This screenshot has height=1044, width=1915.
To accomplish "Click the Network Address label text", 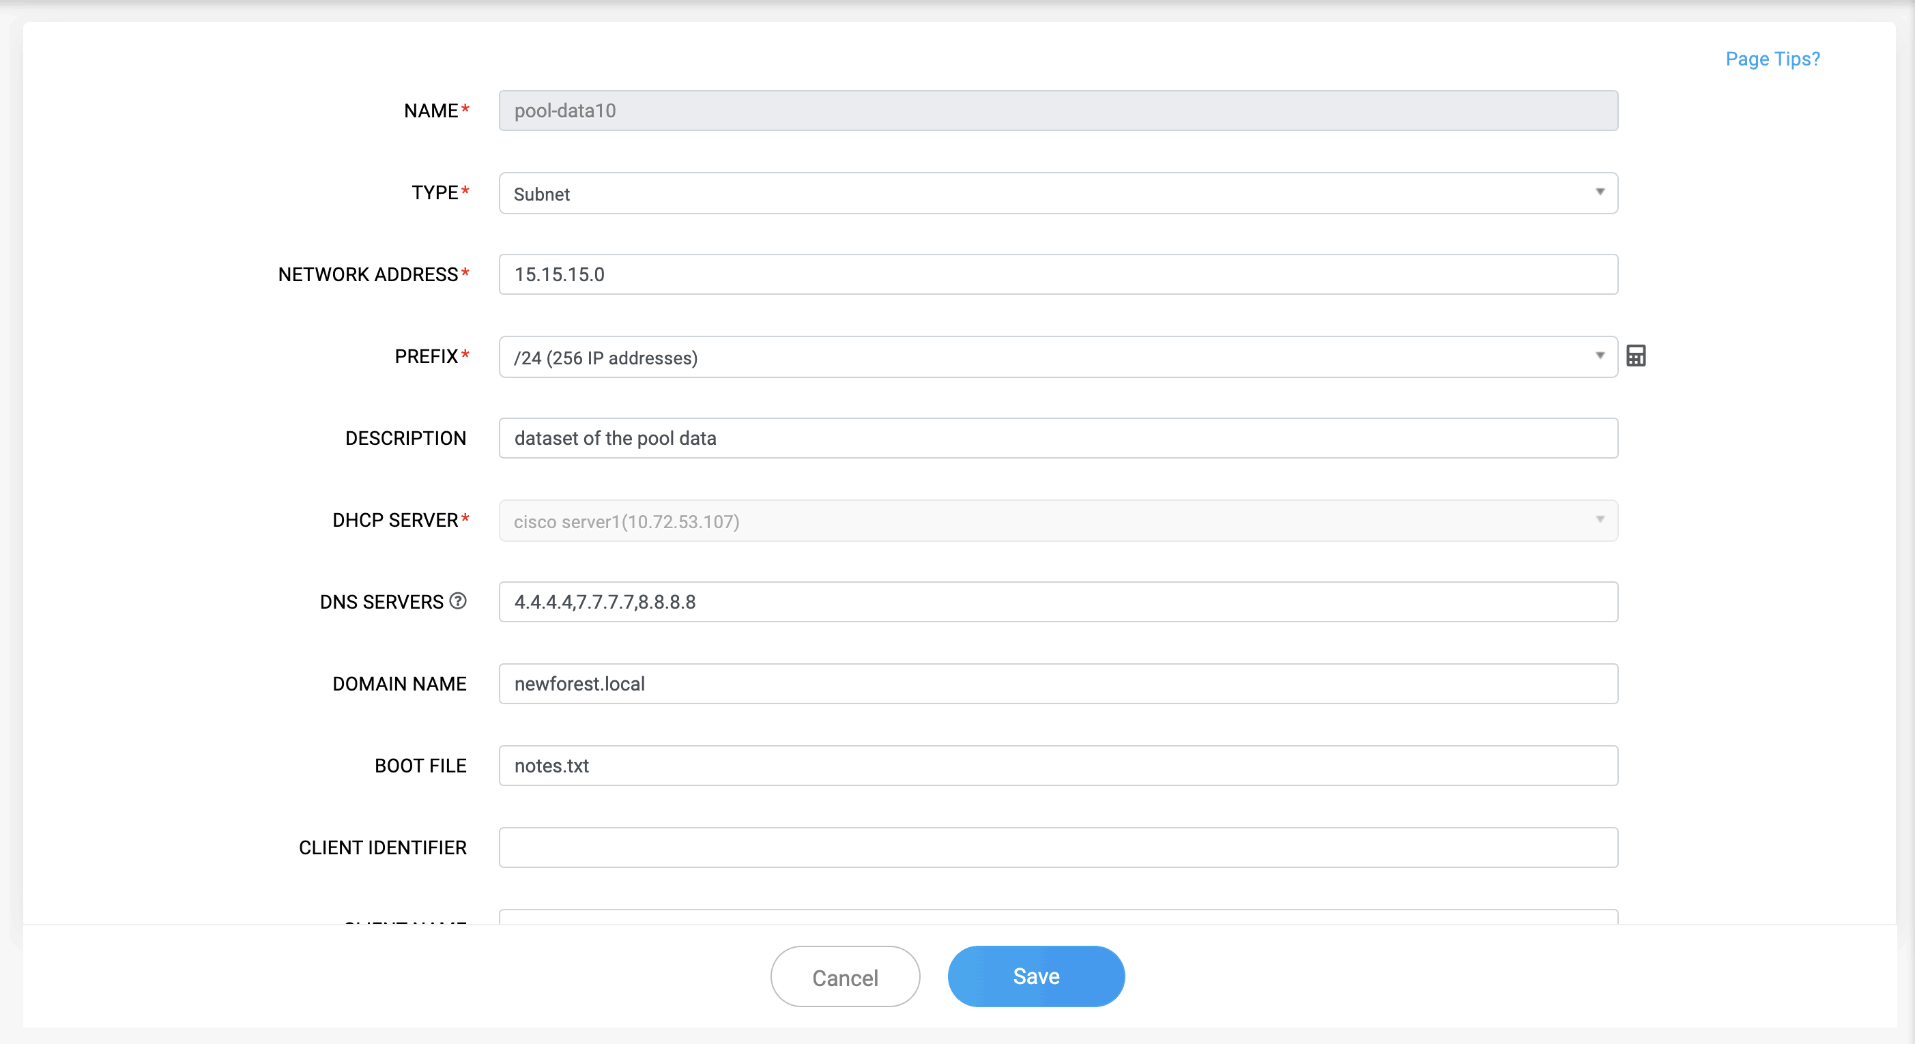I will (368, 274).
